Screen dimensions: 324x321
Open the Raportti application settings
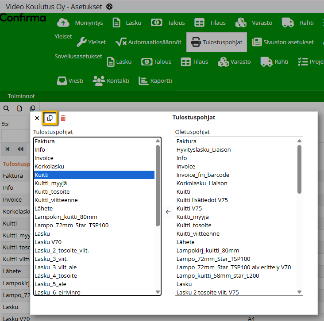point(155,80)
